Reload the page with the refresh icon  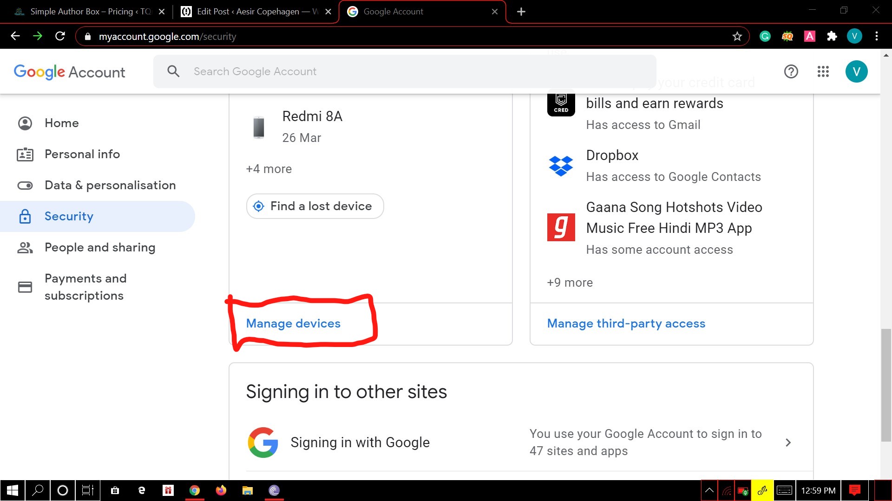[60, 36]
